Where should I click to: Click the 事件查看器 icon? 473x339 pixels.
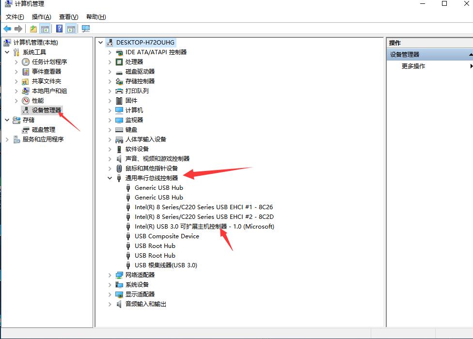(x=26, y=72)
